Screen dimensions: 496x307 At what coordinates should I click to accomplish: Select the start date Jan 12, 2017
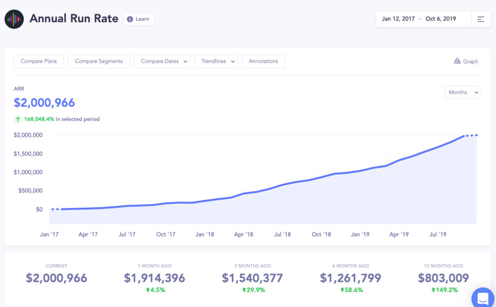click(x=398, y=19)
